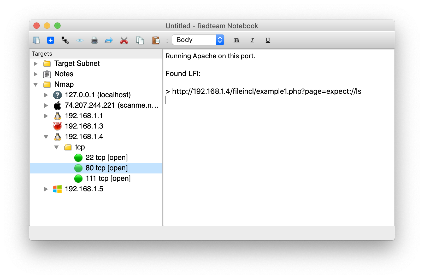
Task: Select the 22 tcp [open] port
Action: pyautogui.click(x=107, y=158)
